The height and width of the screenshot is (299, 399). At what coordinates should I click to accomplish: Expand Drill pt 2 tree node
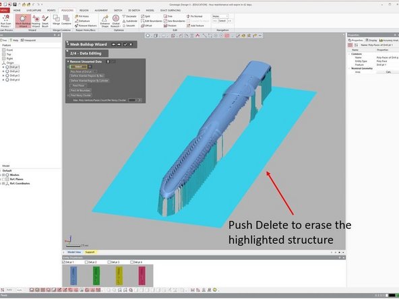coord(3,71)
